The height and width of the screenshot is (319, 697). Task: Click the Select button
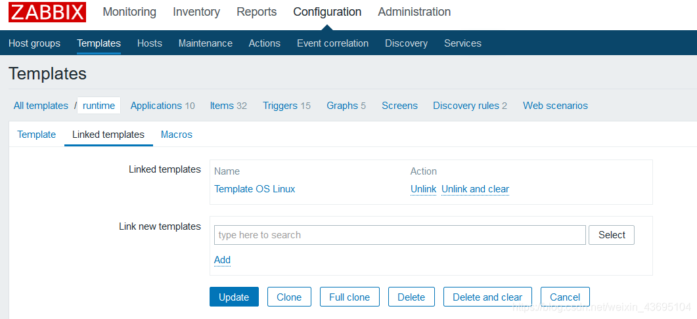pos(612,235)
